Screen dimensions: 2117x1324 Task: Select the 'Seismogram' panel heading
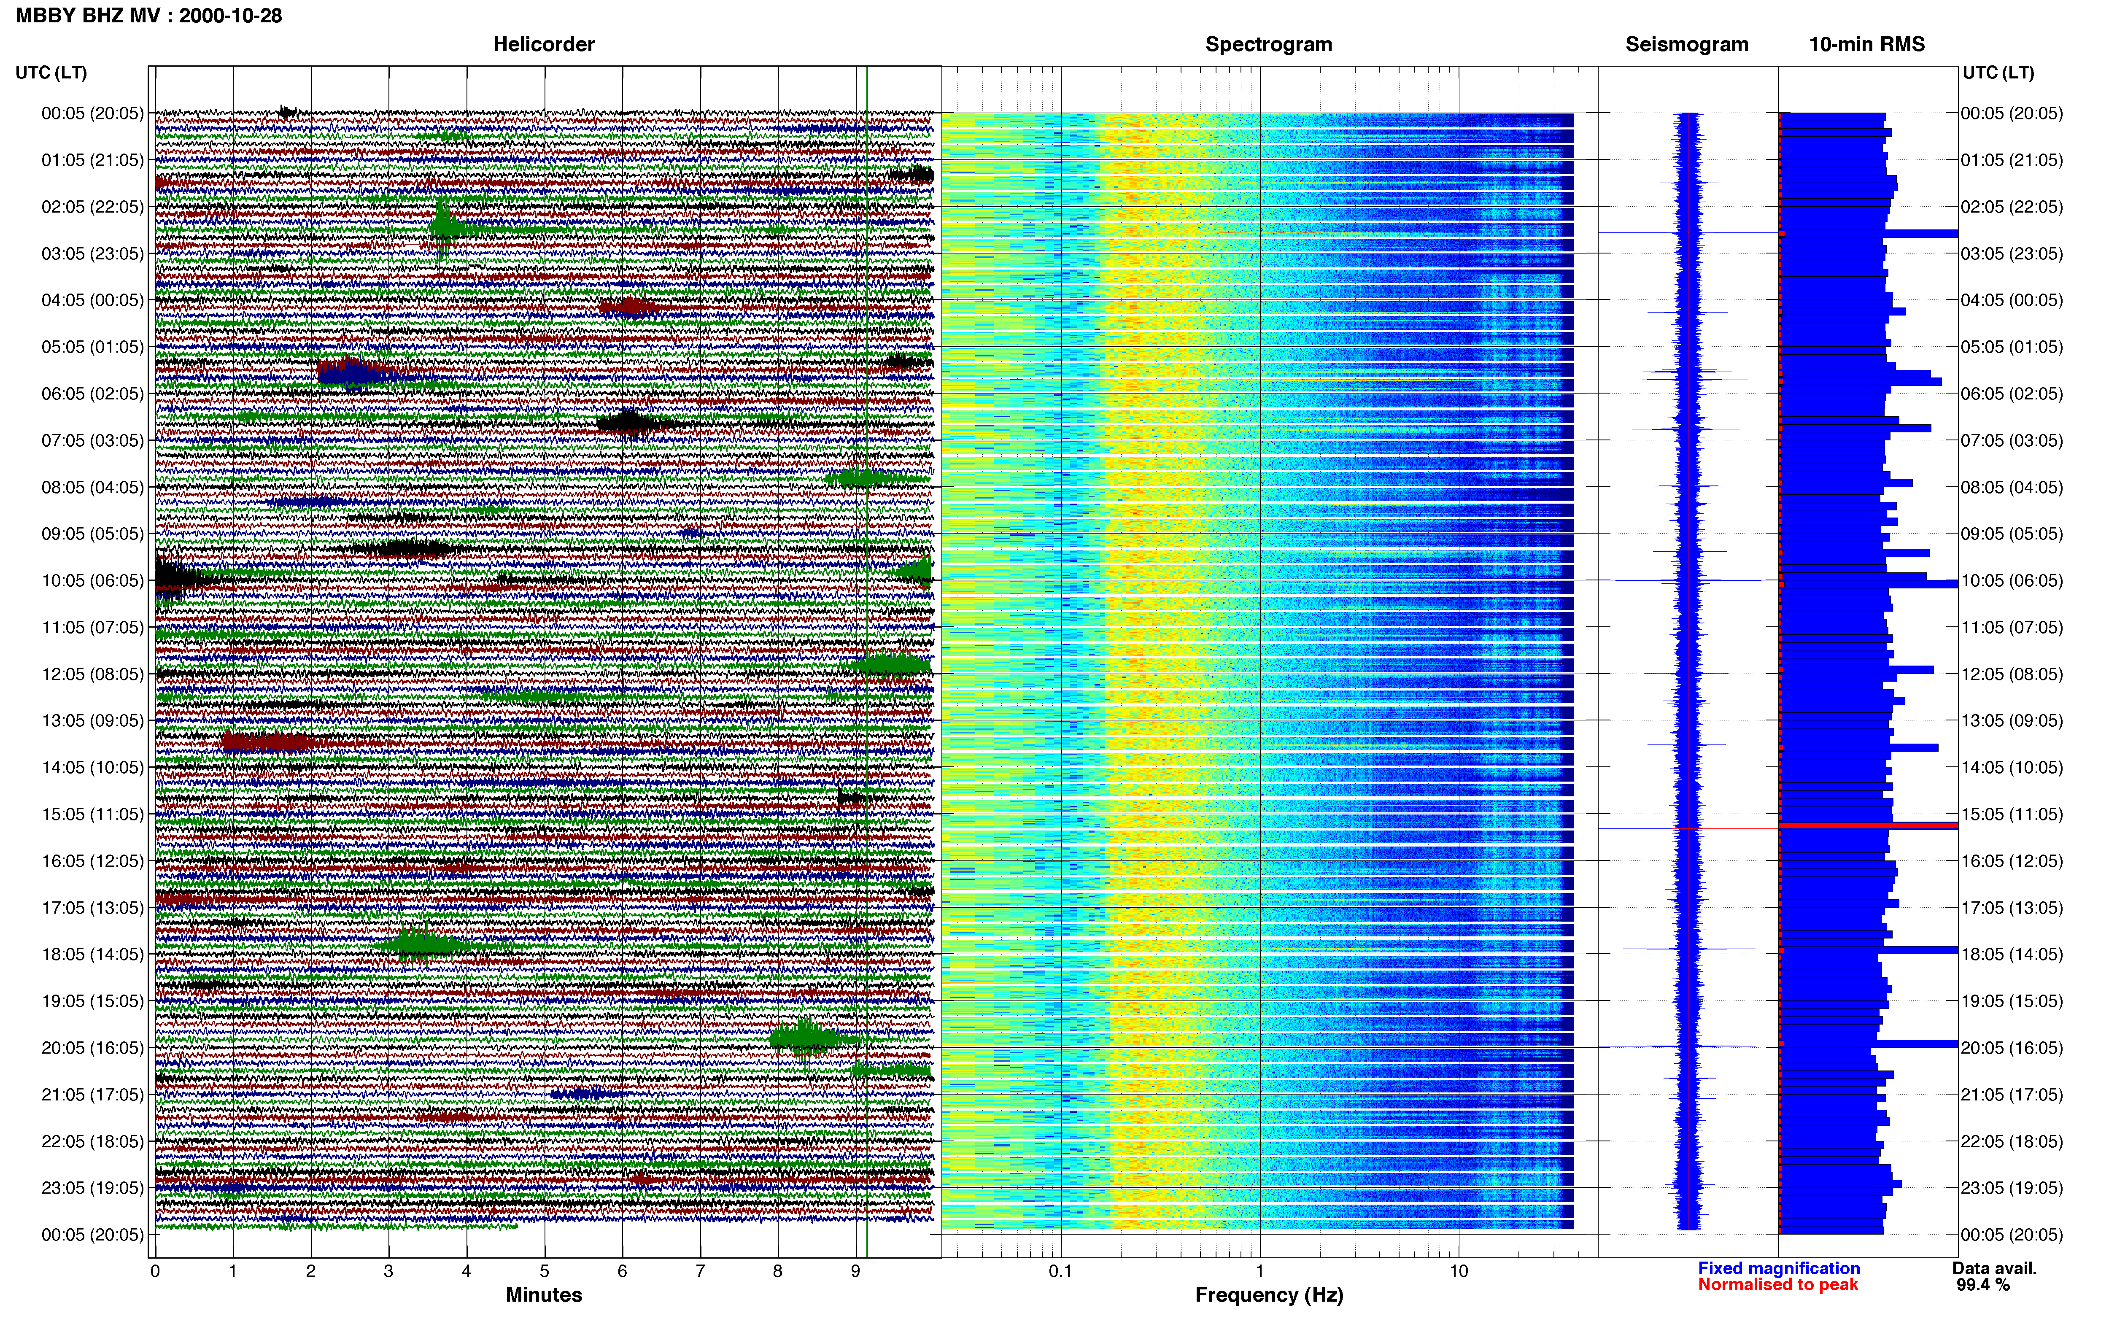point(1686,44)
